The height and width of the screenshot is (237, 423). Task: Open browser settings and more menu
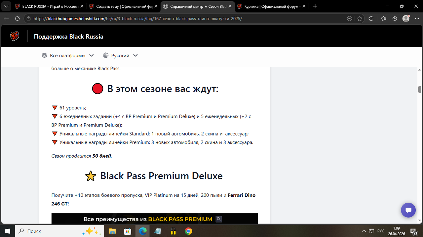point(416,19)
